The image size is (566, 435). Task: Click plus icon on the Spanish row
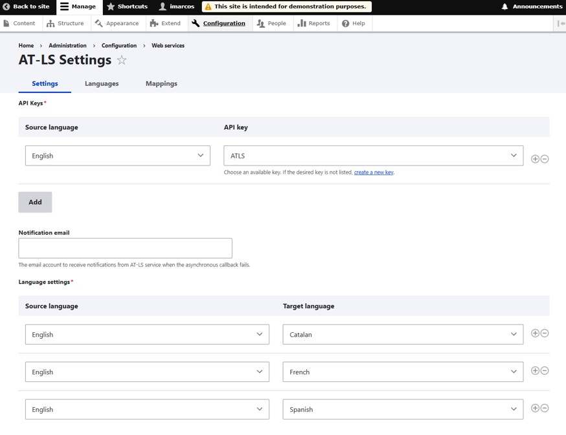(535, 408)
